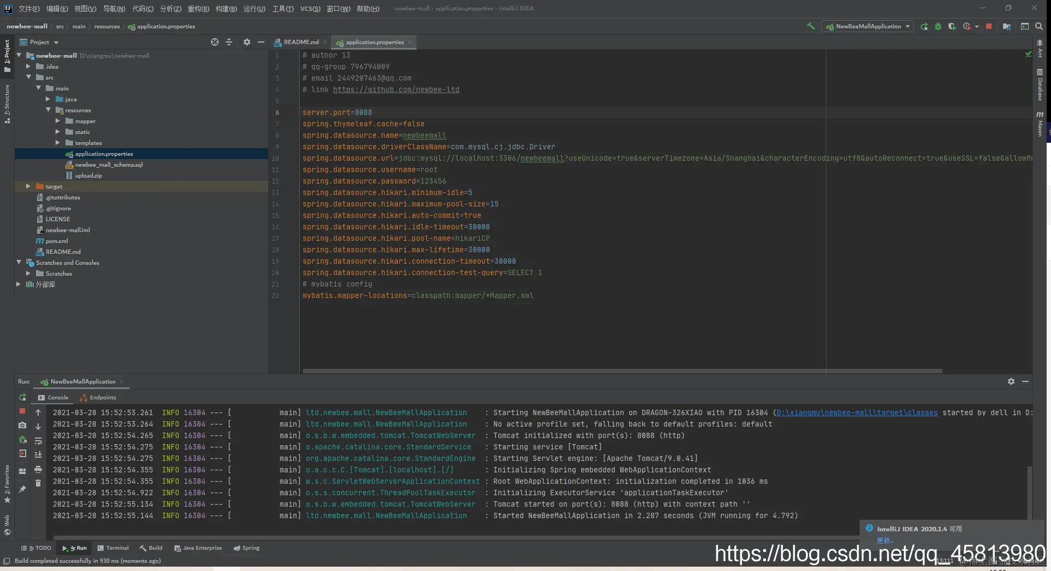
Task: Expand the .idea folder
Action: 28,66
